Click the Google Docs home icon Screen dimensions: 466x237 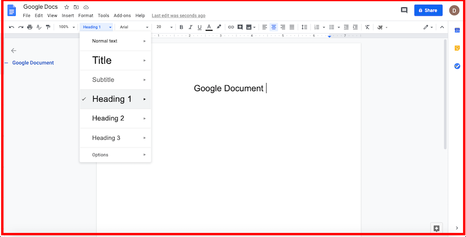[12, 10]
